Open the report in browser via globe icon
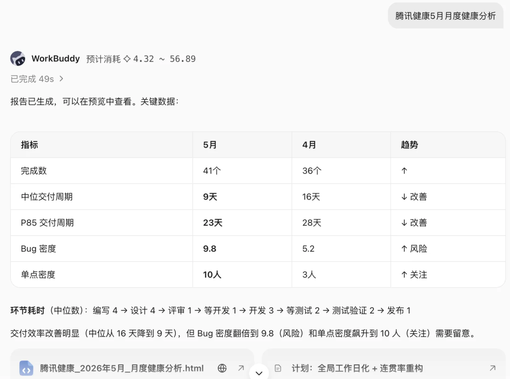The image size is (510, 379). point(222,368)
